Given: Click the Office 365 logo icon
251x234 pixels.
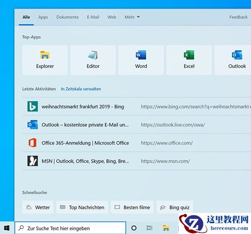Looking at the screenshot, I should [x=32, y=143].
